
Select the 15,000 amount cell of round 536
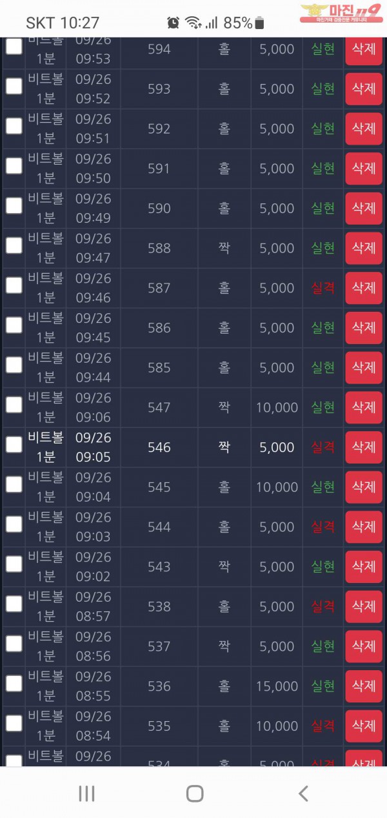(x=277, y=686)
